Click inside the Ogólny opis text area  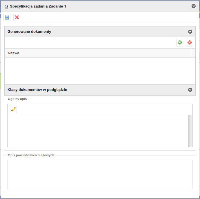[98, 131]
